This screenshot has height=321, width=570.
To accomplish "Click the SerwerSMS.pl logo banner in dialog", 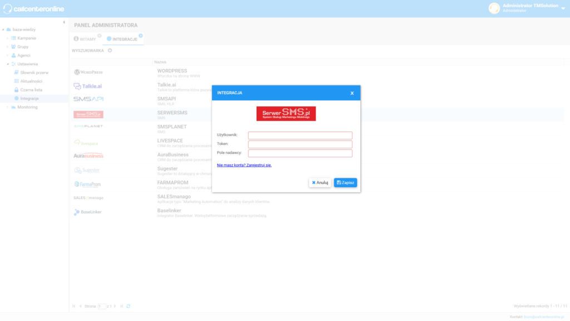I will (x=286, y=114).
